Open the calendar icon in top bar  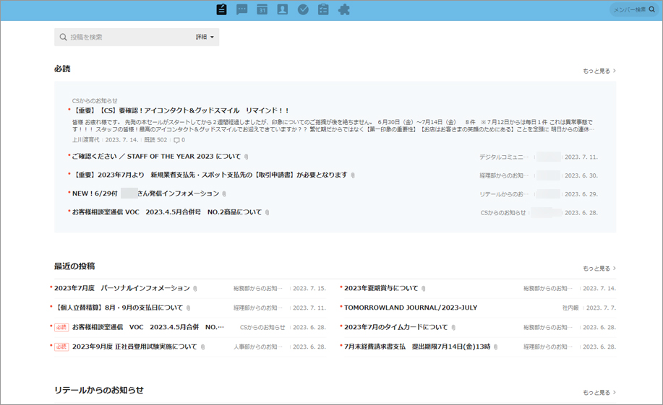pyautogui.click(x=262, y=10)
